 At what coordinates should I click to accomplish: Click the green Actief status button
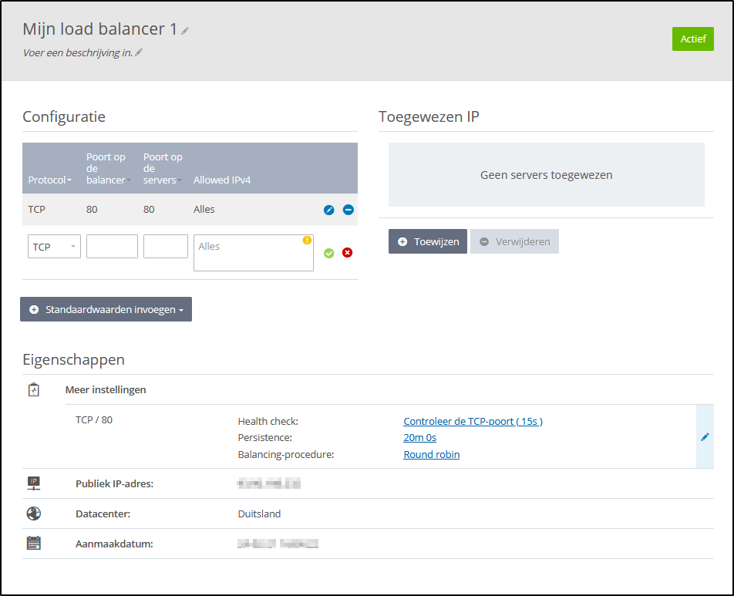pos(692,39)
